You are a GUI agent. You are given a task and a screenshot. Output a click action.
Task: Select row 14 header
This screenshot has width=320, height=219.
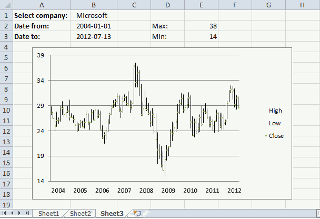(6, 152)
